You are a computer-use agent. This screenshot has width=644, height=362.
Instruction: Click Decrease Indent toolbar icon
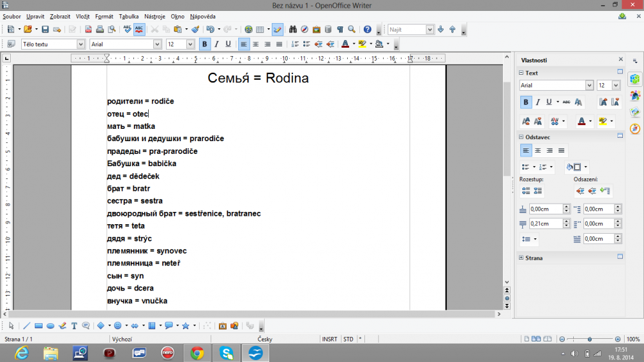pyautogui.click(x=318, y=44)
